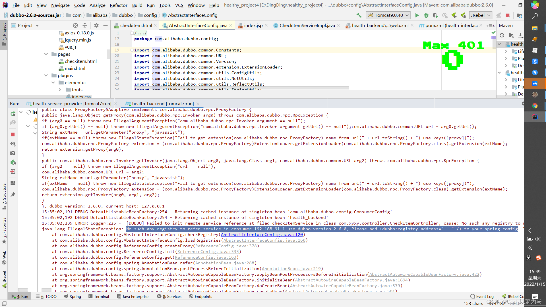The image size is (546, 307).
Task: Open the Refactor menu
Action: coord(118,5)
